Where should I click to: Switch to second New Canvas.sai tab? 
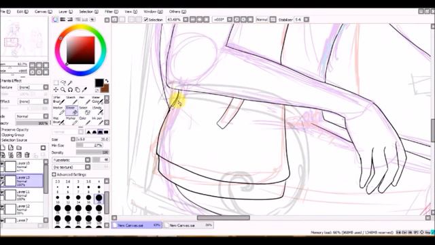click(x=189, y=225)
